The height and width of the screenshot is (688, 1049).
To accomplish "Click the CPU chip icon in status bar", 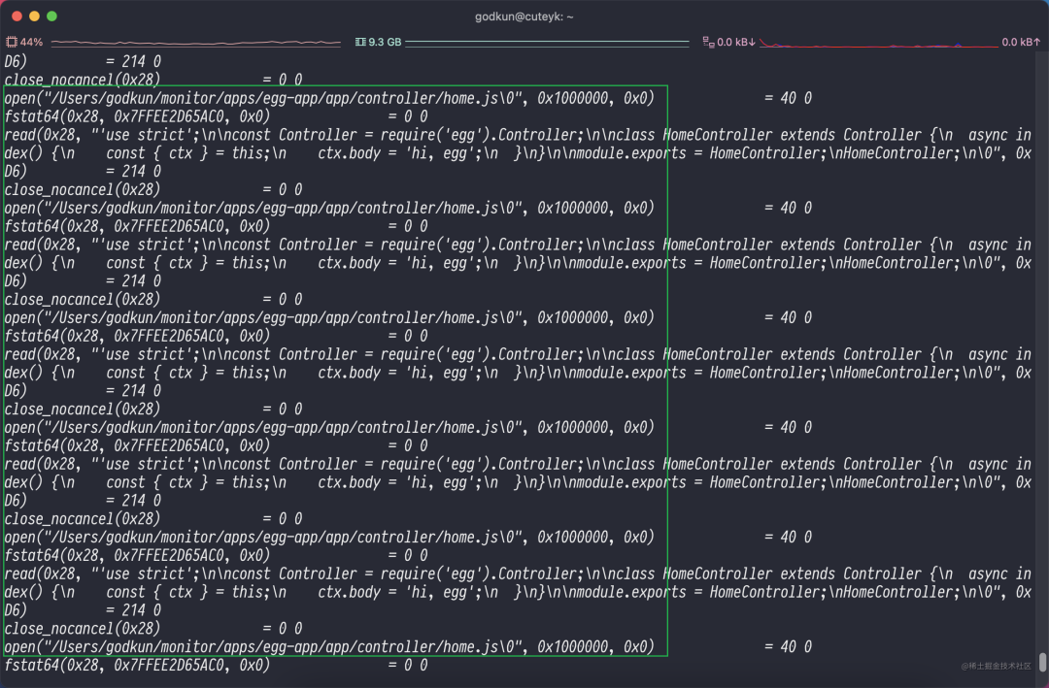I will pos(12,42).
